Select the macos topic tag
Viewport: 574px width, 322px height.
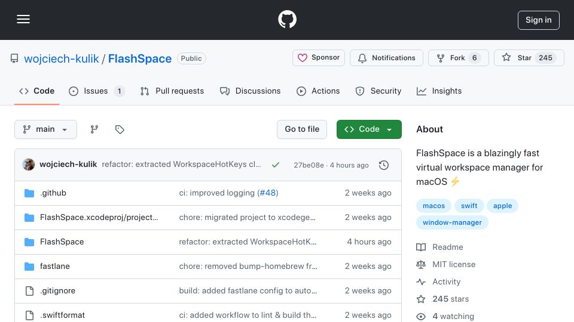[434, 206]
